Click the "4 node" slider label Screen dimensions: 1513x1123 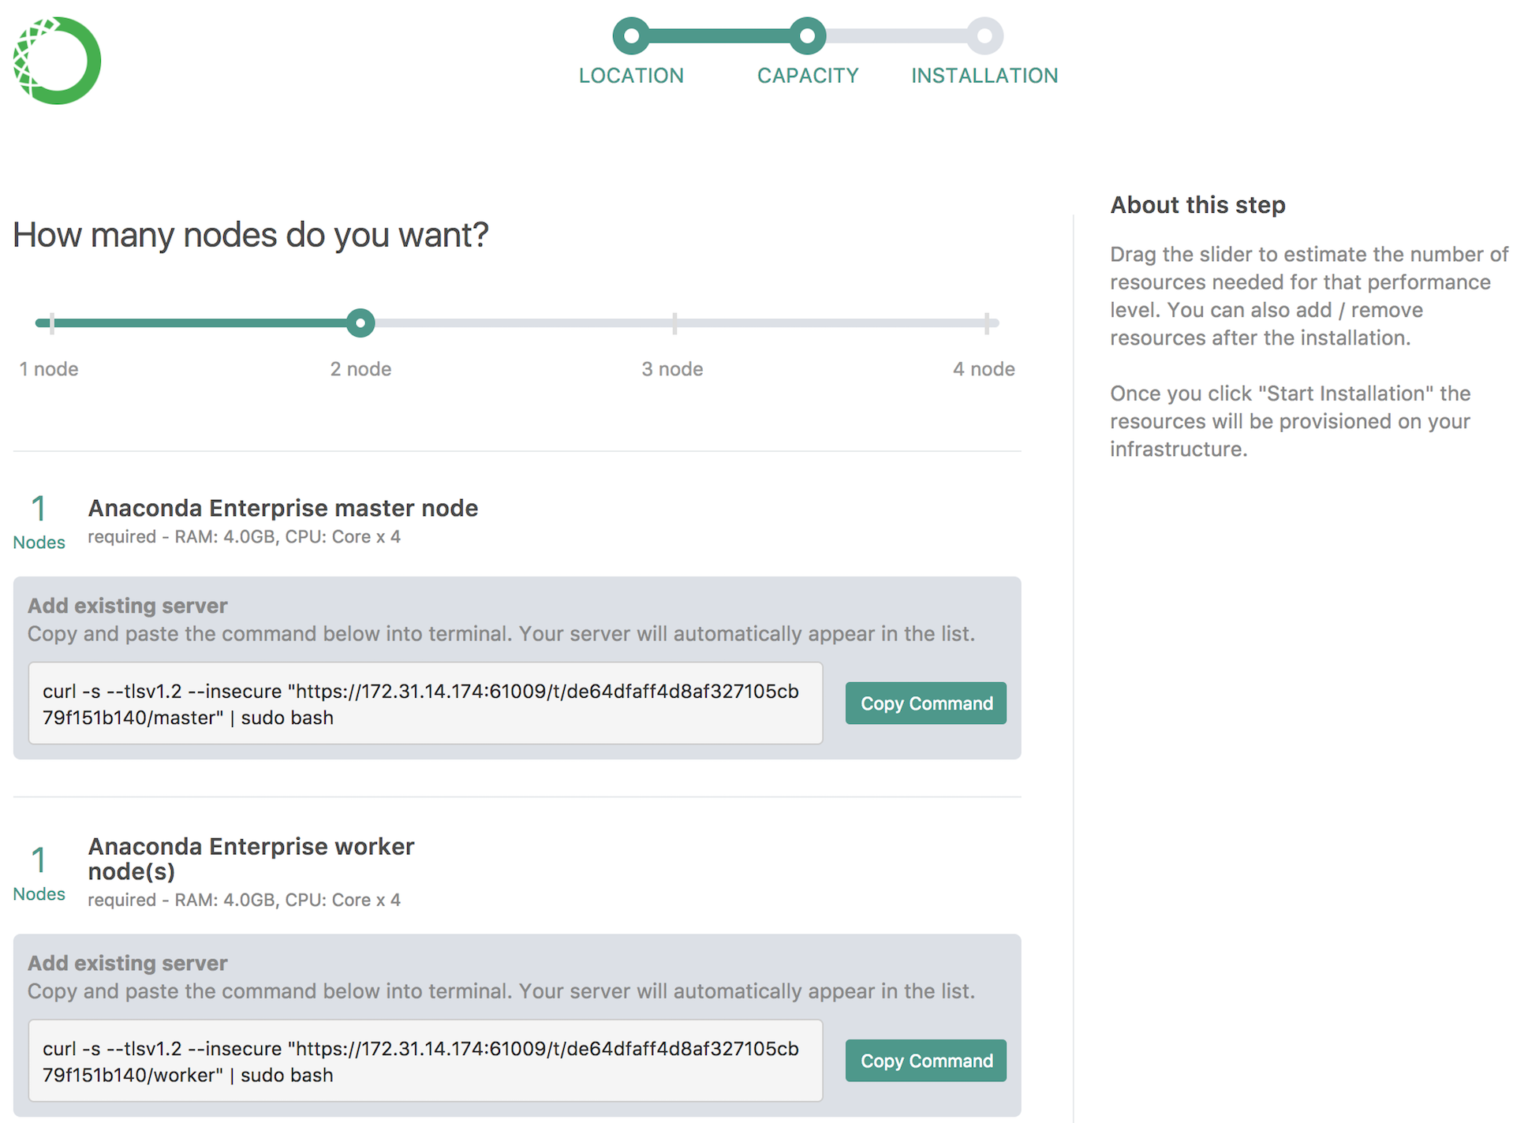(984, 369)
